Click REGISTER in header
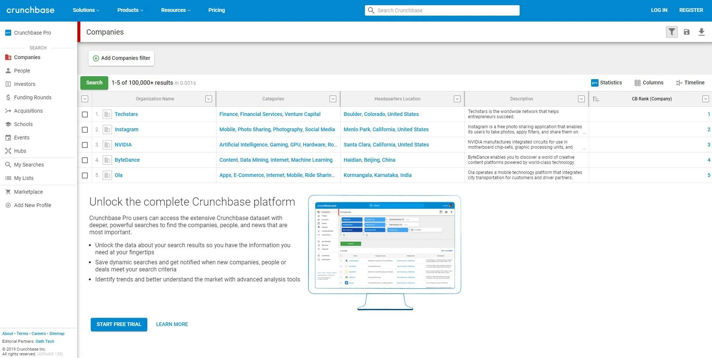This screenshot has width=712, height=358. point(691,10)
